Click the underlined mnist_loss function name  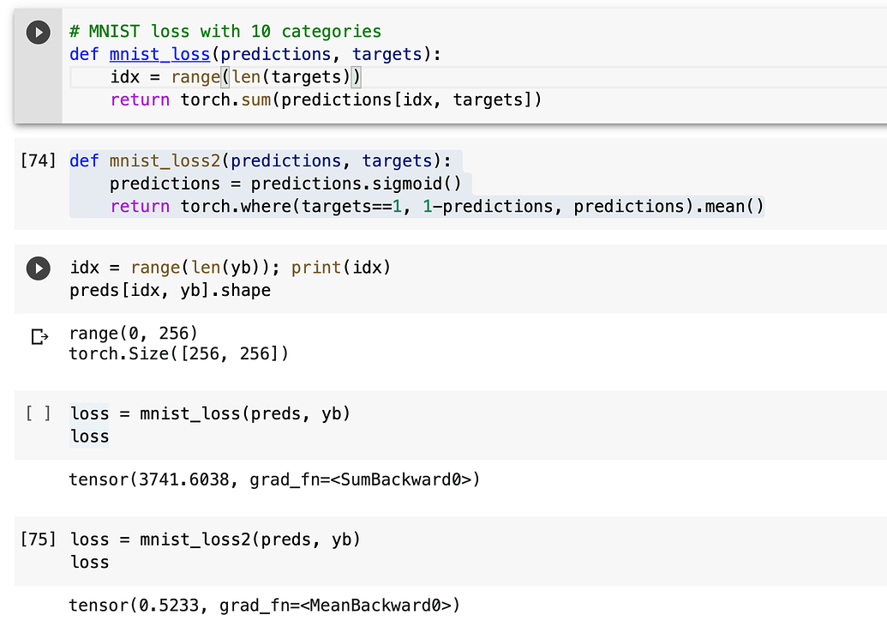tap(159, 54)
